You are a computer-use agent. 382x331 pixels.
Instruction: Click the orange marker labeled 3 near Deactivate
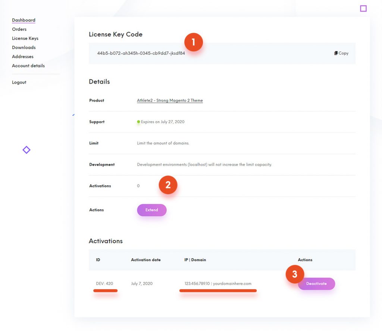295,274
